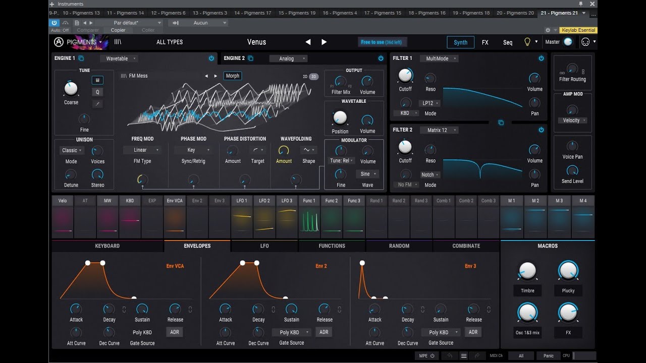Click the undo arrow in bottom bar
646x363 pixels.
tap(449, 356)
